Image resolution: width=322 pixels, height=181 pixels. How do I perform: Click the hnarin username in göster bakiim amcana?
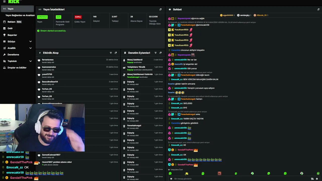(x=171, y=84)
